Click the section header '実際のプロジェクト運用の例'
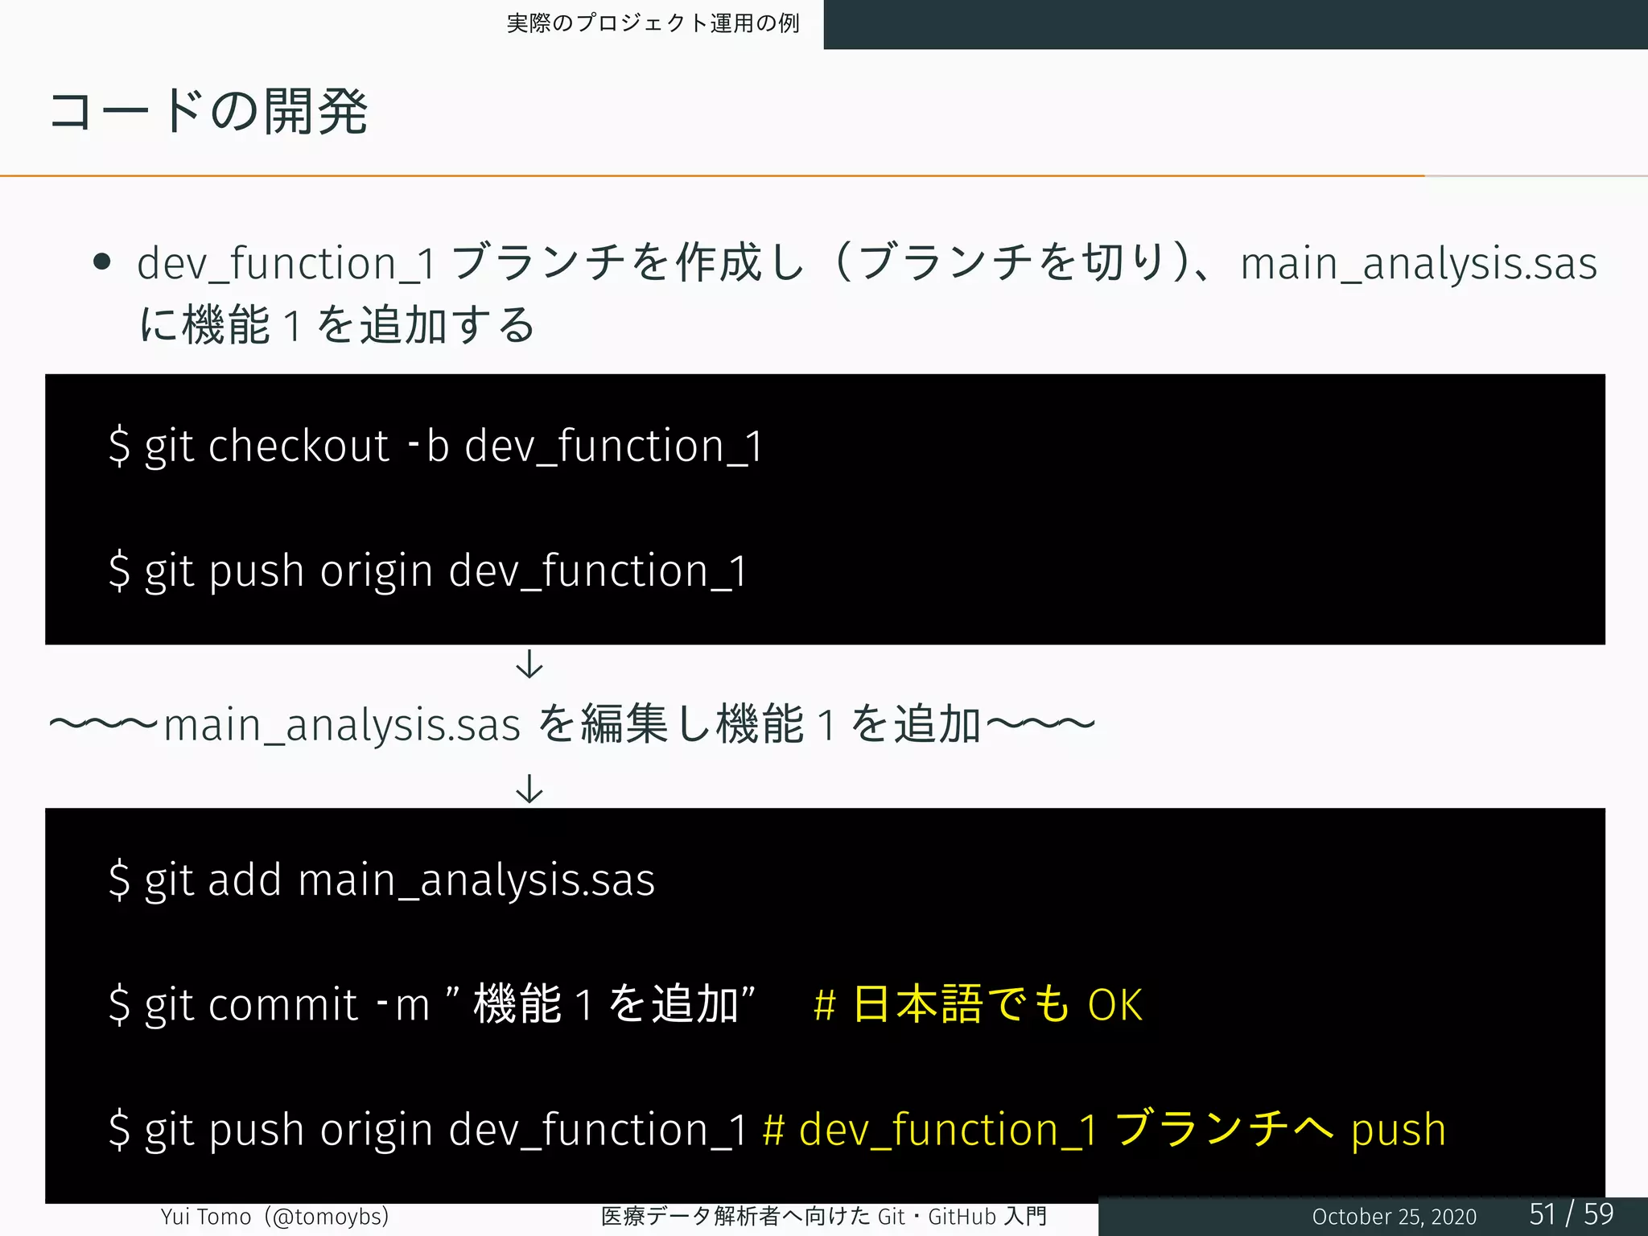The height and width of the screenshot is (1236, 1648). click(653, 23)
